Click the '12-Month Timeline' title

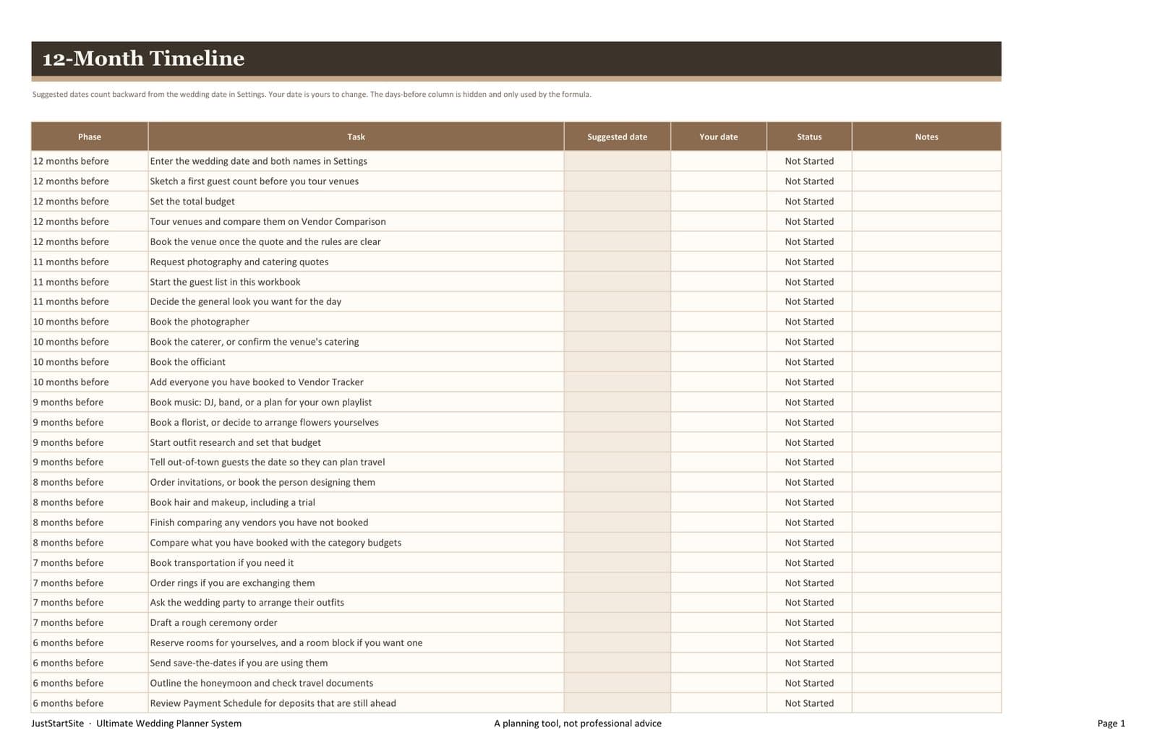point(143,59)
